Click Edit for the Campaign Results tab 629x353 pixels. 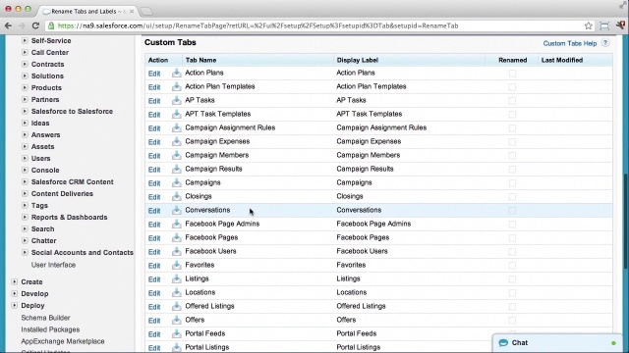154,170
